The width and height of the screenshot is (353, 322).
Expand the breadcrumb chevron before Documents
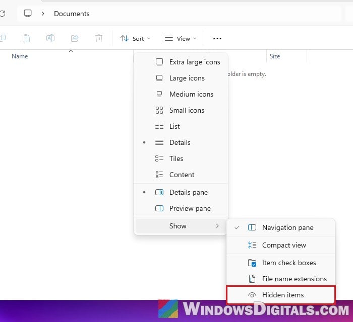click(x=43, y=14)
